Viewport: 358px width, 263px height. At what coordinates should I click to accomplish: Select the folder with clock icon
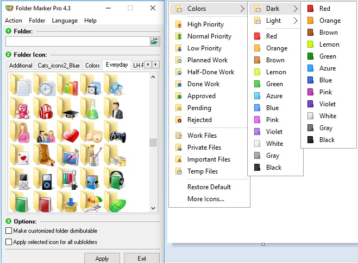click(x=45, y=85)
